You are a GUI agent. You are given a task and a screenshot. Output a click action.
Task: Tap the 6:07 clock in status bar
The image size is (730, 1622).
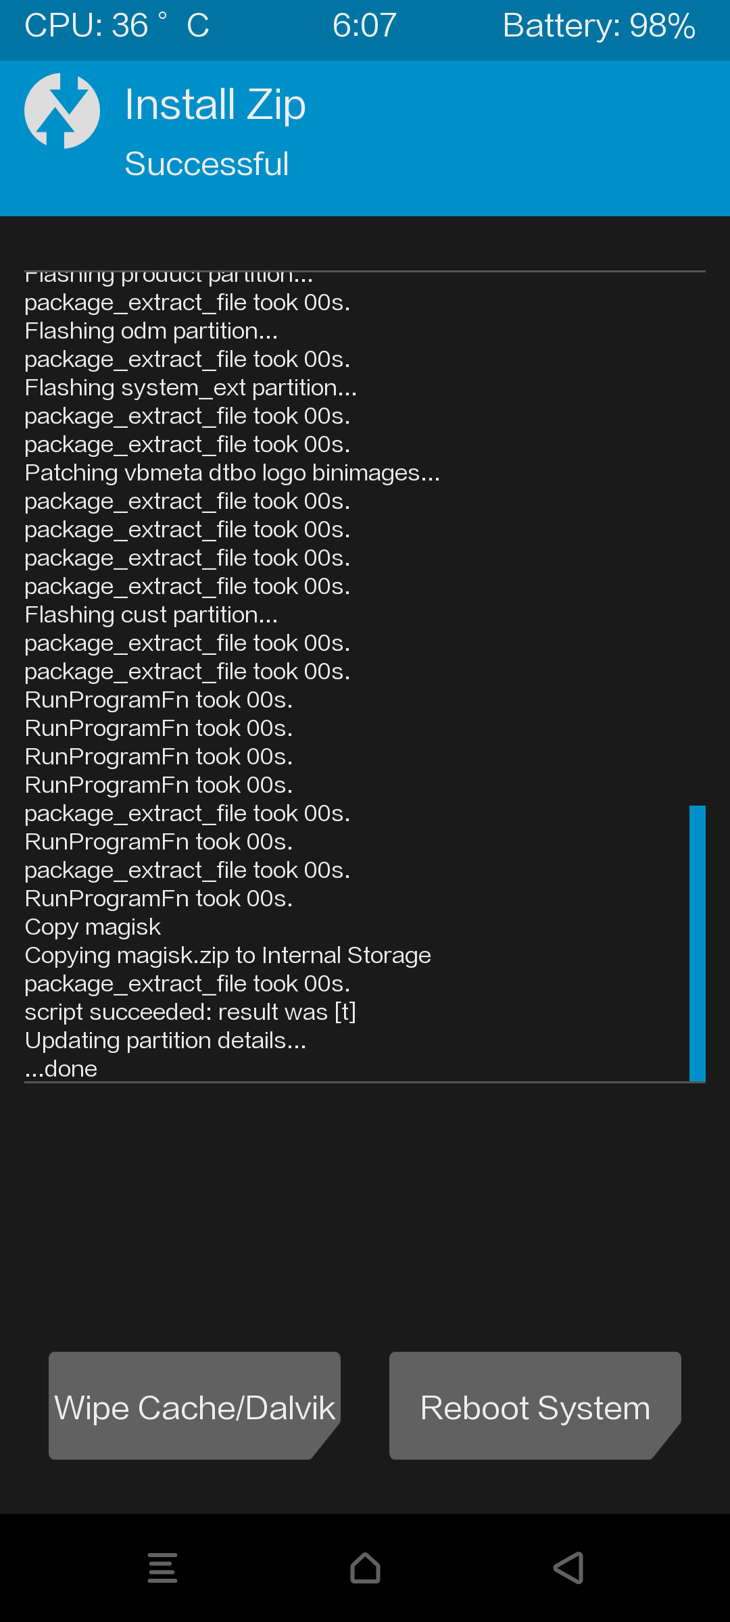coord(364,27)
